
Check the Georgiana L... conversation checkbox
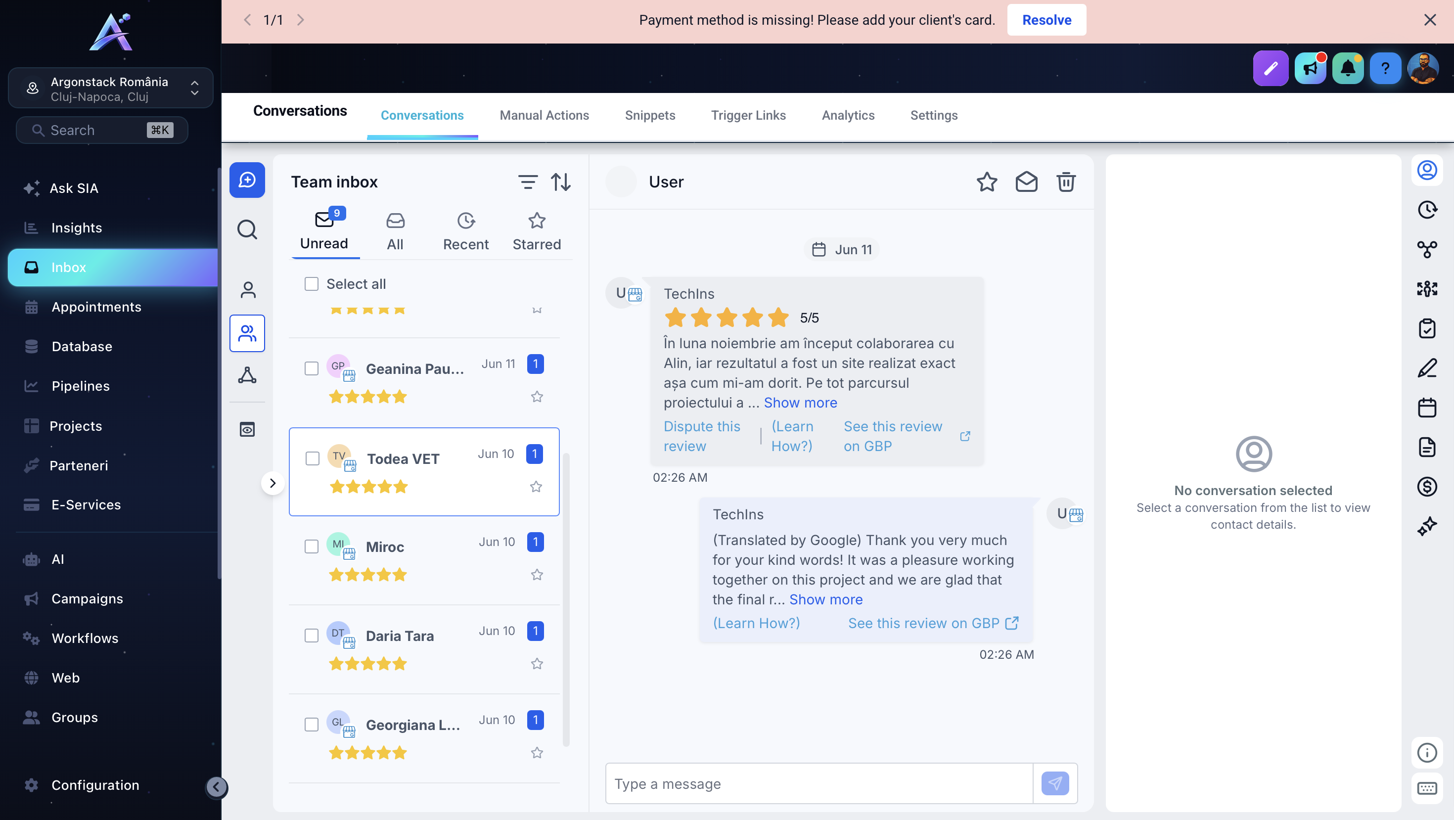click(312, 725)
